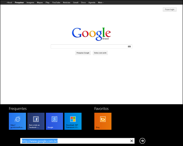Open the Google frequent site tile
This screenshot has height=146, width=183.
coord(54,121)
